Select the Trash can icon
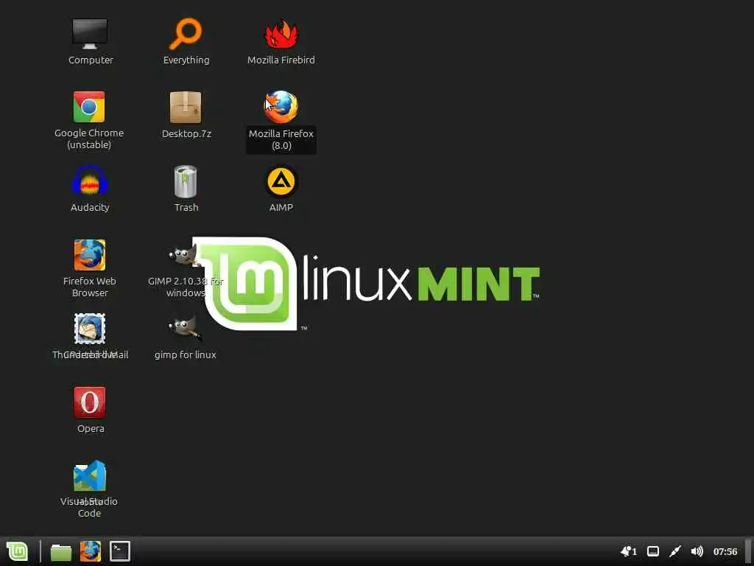The height and width of the screenshot is (566, 754). 186,181
